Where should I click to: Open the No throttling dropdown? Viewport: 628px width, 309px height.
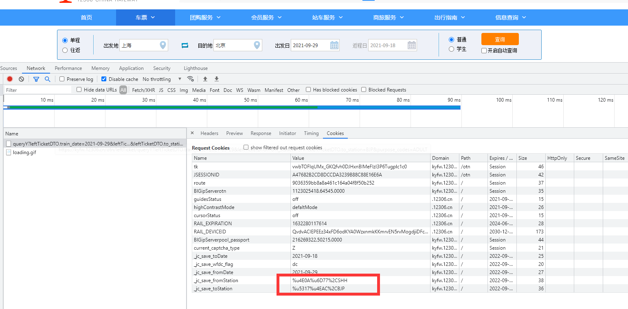pos(162,79)
